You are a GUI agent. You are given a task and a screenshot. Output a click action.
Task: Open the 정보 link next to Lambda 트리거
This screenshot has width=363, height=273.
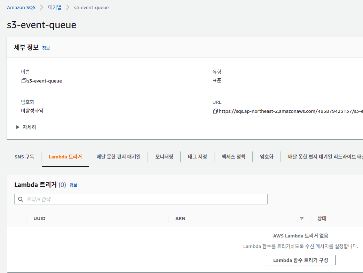[x=73, y=185]
